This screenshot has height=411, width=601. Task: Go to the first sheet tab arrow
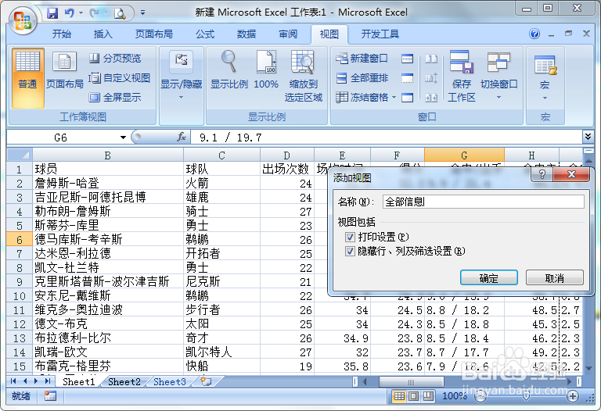click(x=13, y=381)
